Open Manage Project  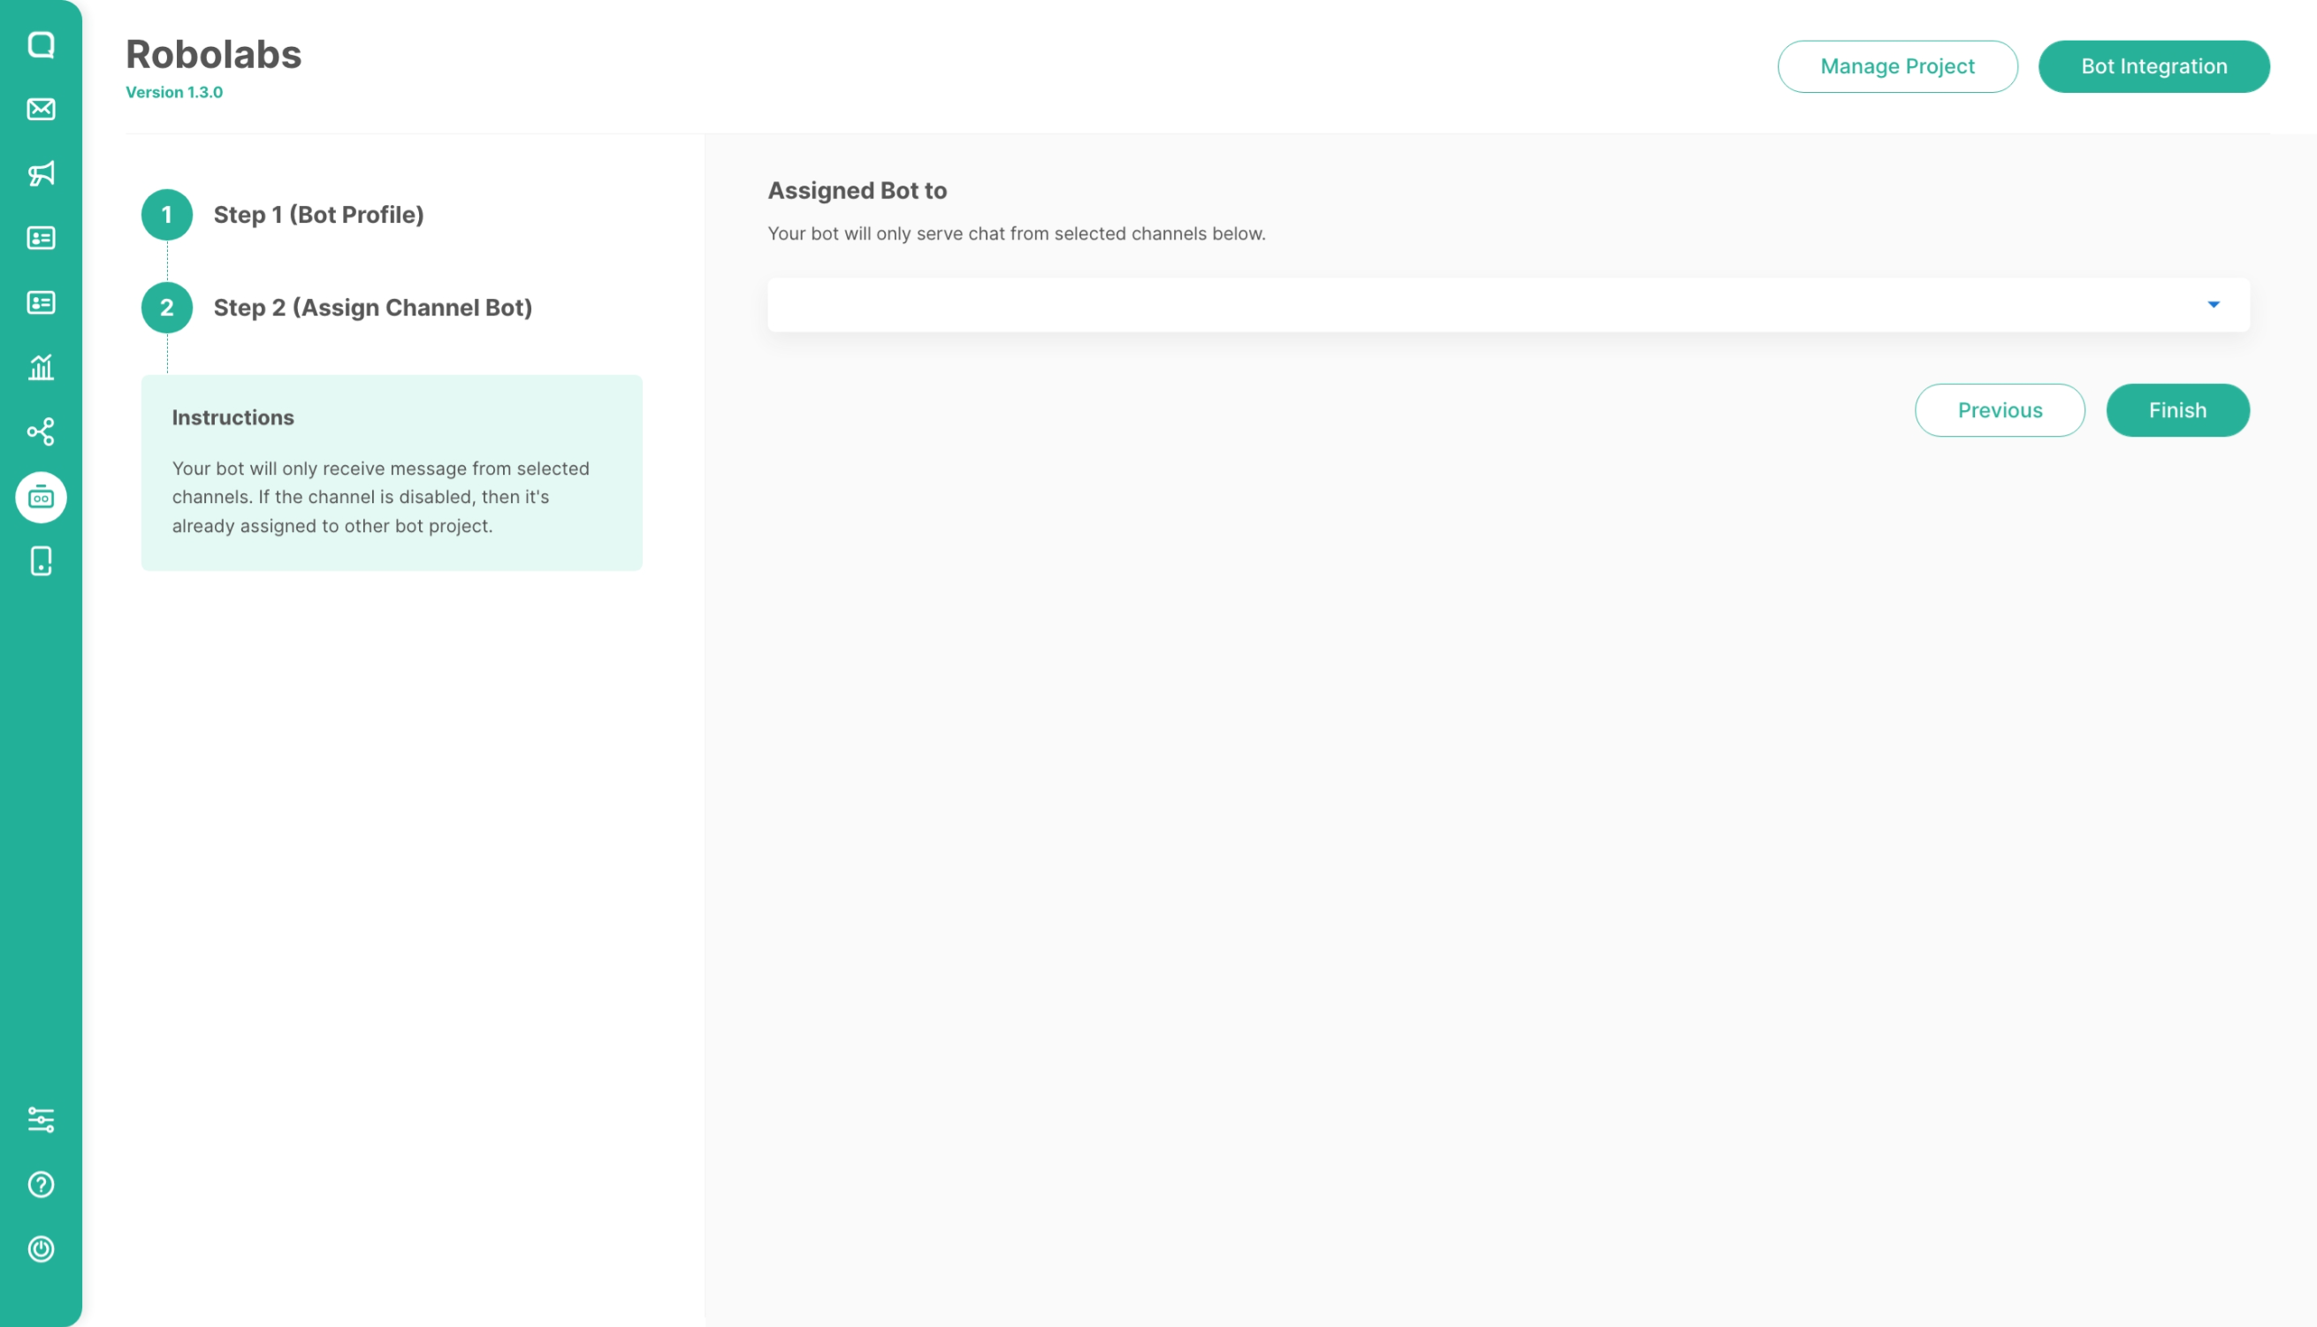click(1897, 66)
